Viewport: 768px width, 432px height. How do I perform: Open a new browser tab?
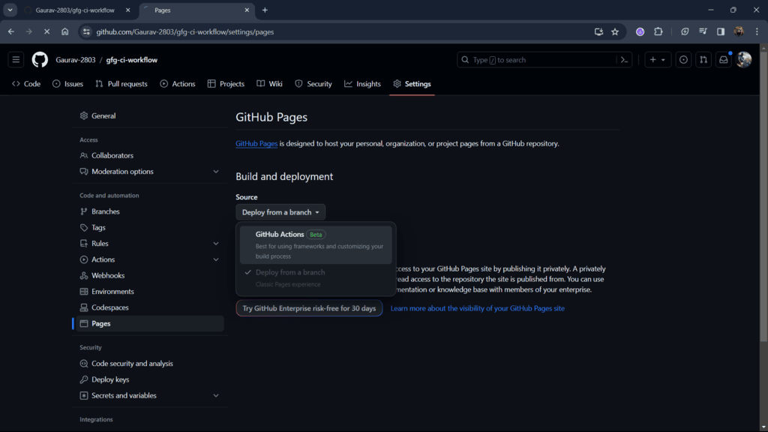tap(265, 10)
